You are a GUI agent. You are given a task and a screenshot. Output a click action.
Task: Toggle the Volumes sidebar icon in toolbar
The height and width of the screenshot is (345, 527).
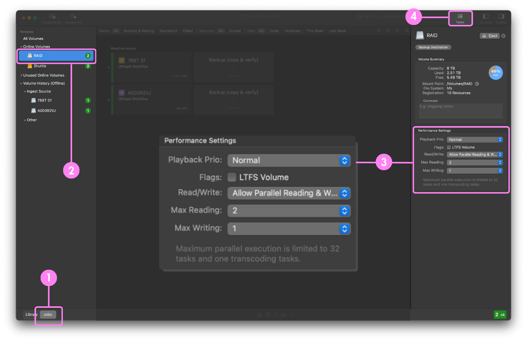click(x=486, y=18)
